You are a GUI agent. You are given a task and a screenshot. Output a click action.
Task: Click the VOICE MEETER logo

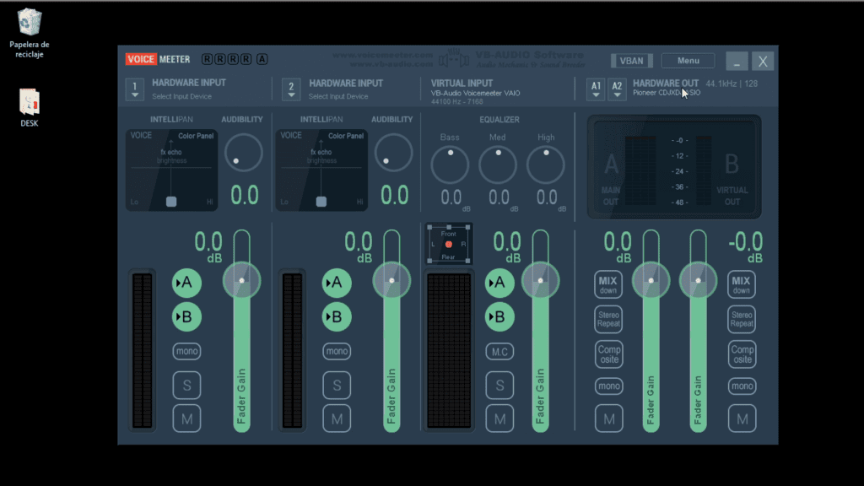tap(158, 60)
